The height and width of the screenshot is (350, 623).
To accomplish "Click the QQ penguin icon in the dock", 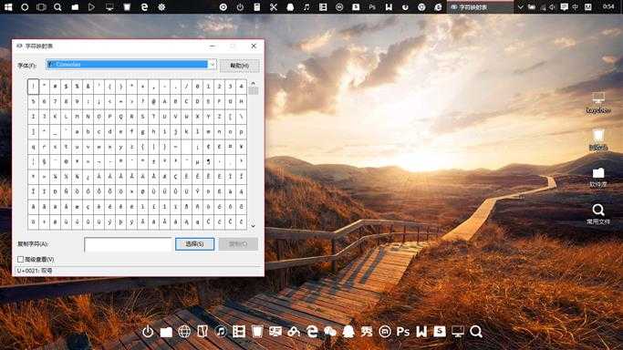I will click(x=348, y=332).
